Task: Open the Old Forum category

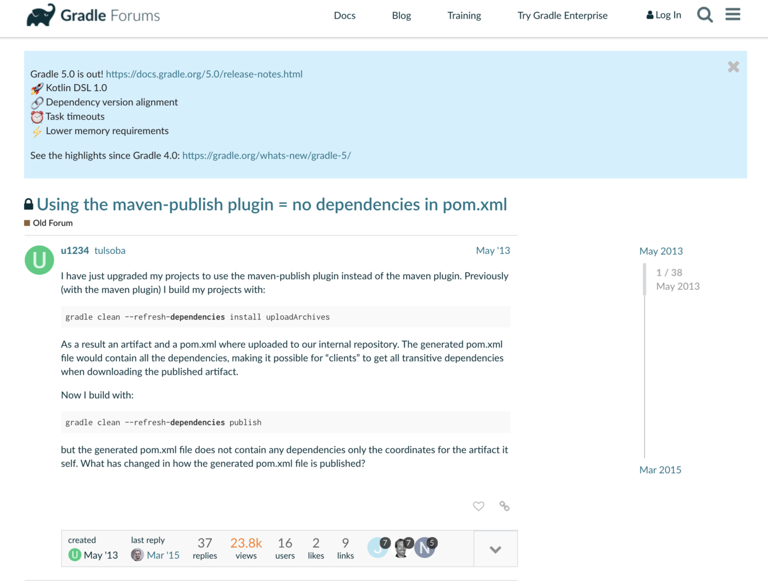Action: click(48, 223)
